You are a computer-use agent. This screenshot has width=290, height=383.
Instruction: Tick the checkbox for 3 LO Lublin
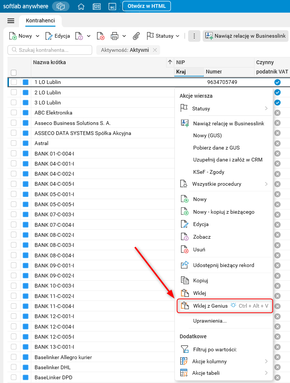point(14,102)
